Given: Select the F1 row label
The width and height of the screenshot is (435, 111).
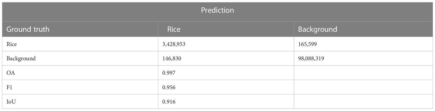Looking at the screenshot, I should point(9,87).
